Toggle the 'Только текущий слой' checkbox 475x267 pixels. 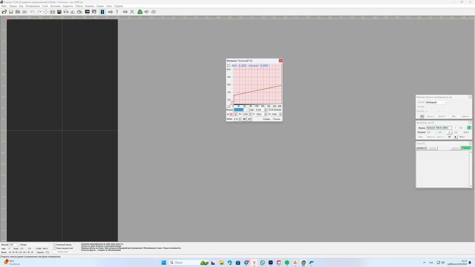(55, 248)
